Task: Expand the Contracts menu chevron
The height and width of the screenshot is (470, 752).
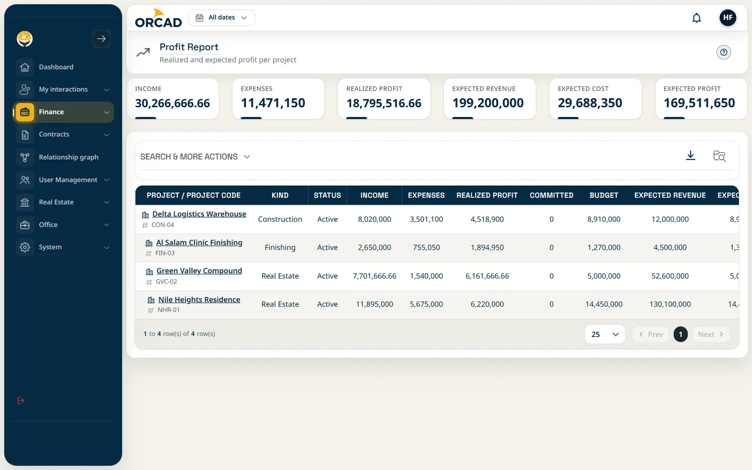Action: (107, 135)
